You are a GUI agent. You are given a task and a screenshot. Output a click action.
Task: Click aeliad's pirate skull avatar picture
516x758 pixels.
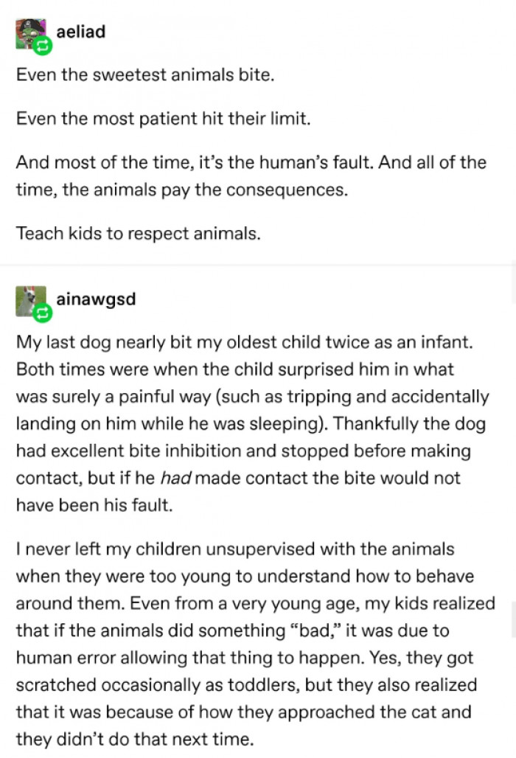coord(28,31)
